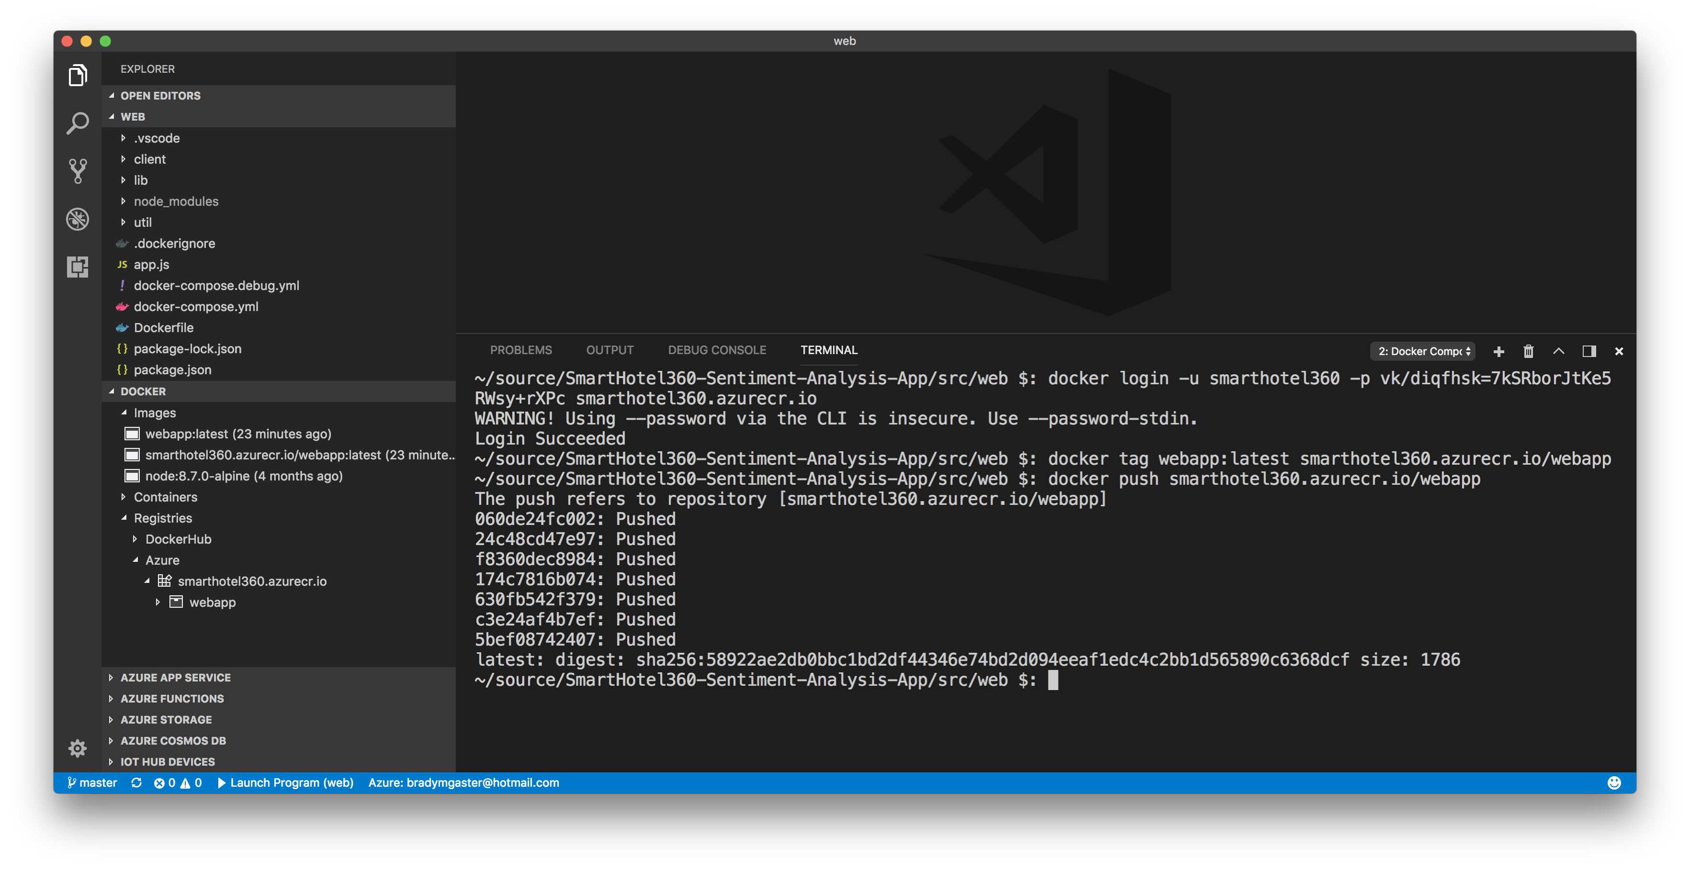Open the Extensions view icon

point(78,267)
